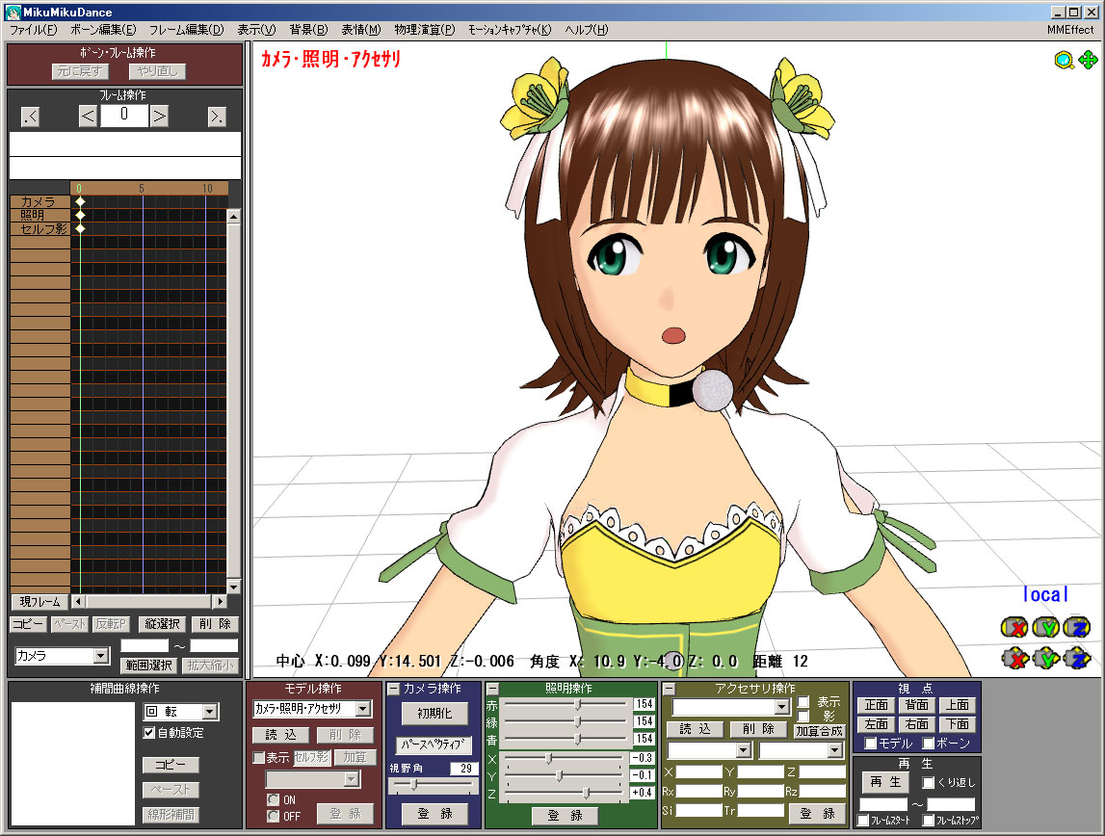This screenshot has width=1105, height=836.
Task: Open the 背景(B) menu
Action: click(308, 30)
